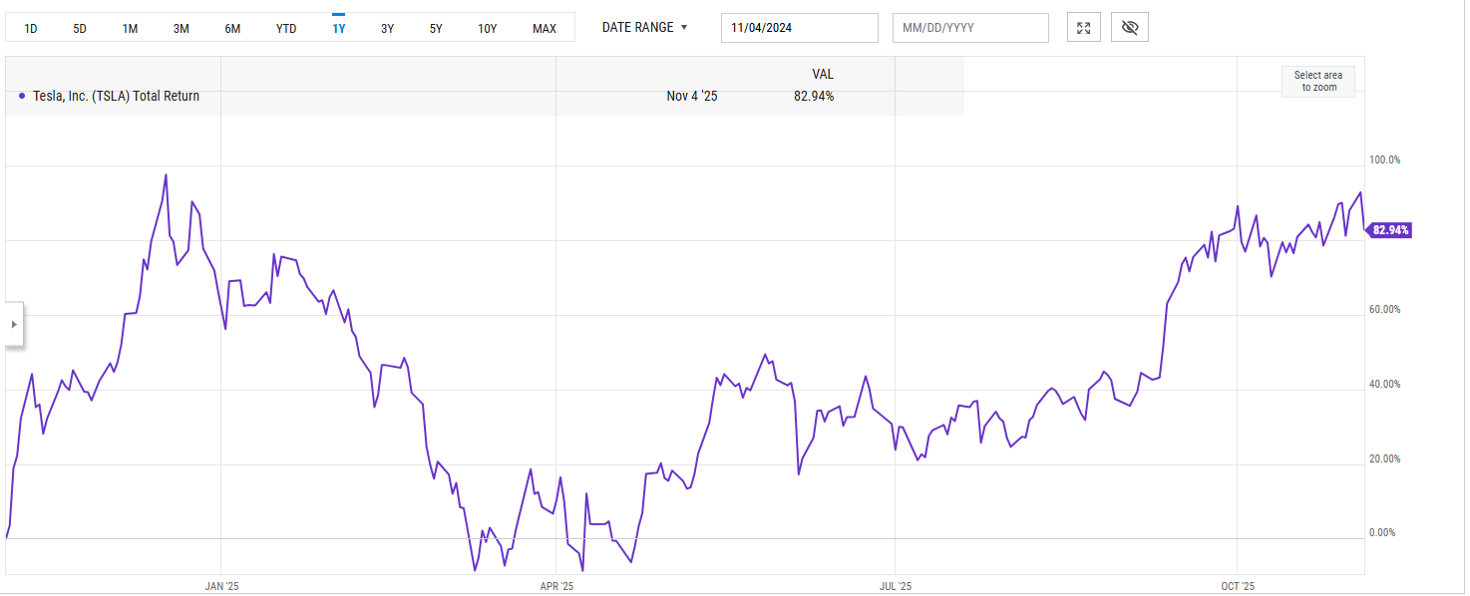Open the DATE RANGE dropdown

point(644,28)
